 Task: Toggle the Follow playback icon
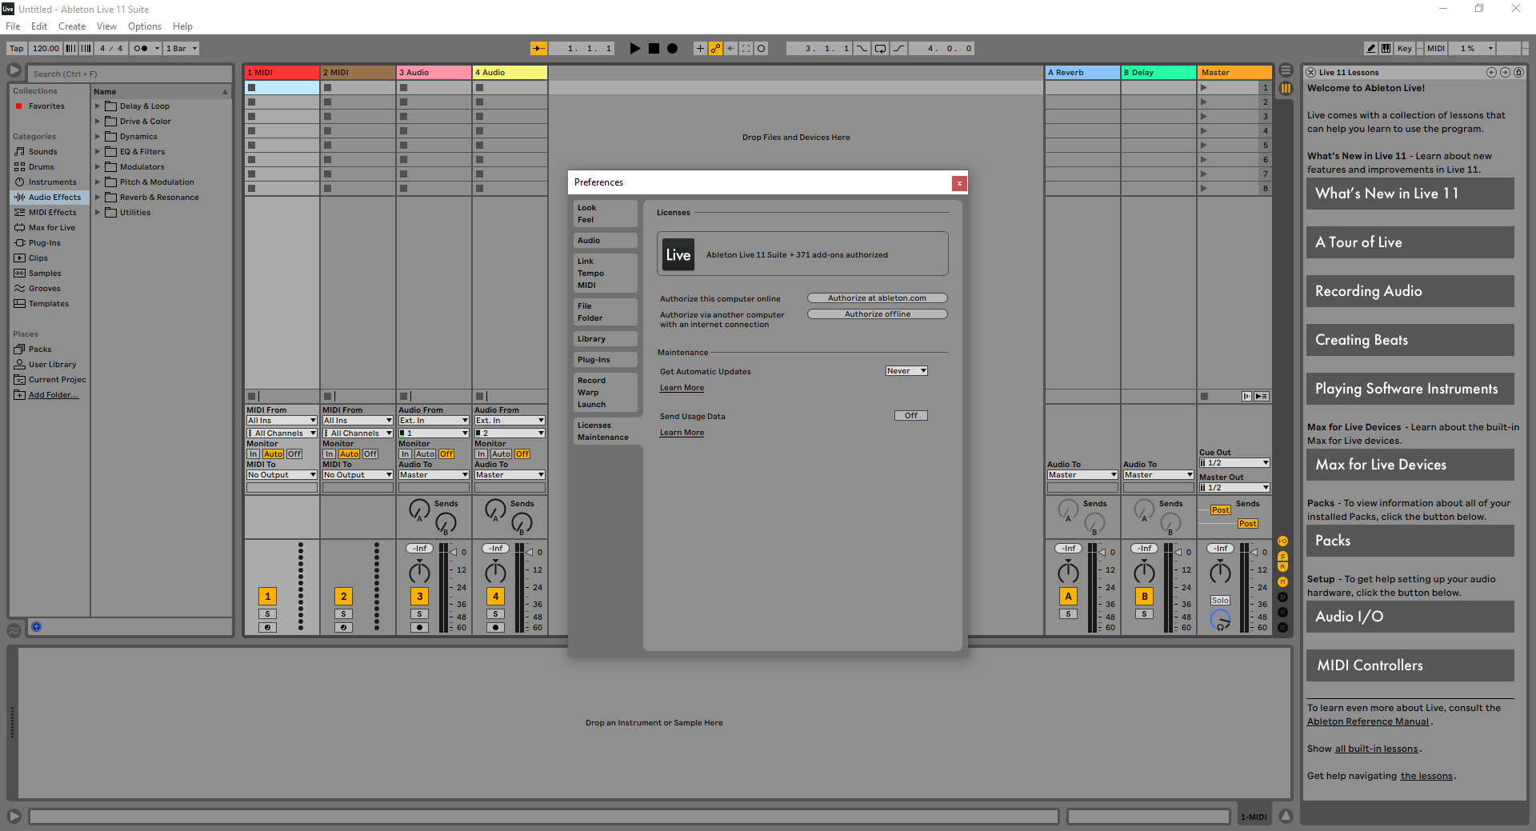pyautogui.click(x=539, y=48)
